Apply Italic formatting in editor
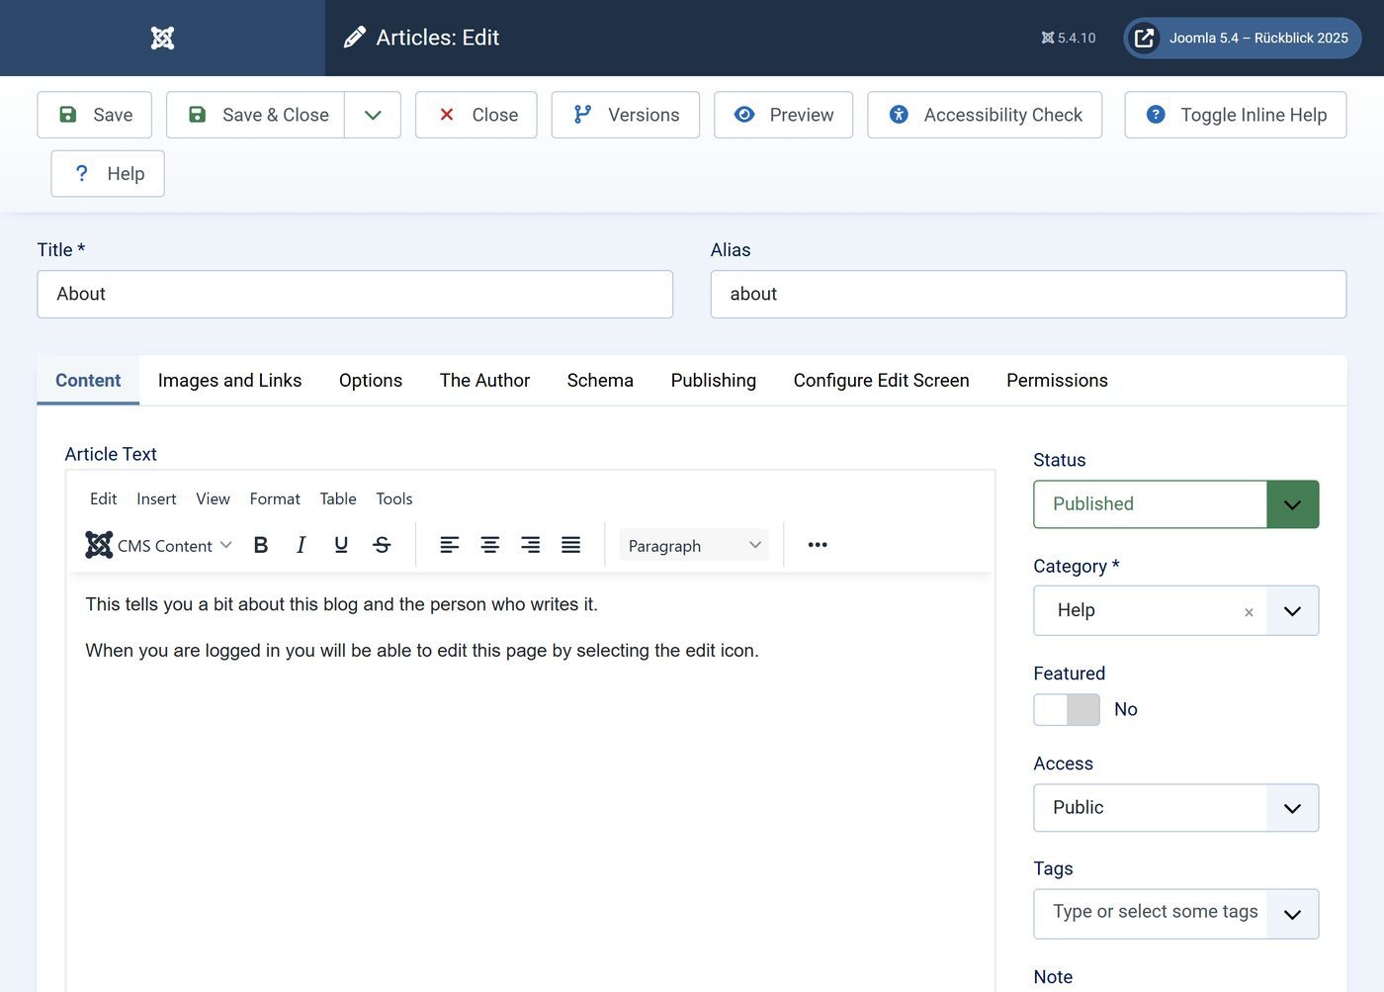This screenshot has width=1384, height=992. (x=301, y=545)
